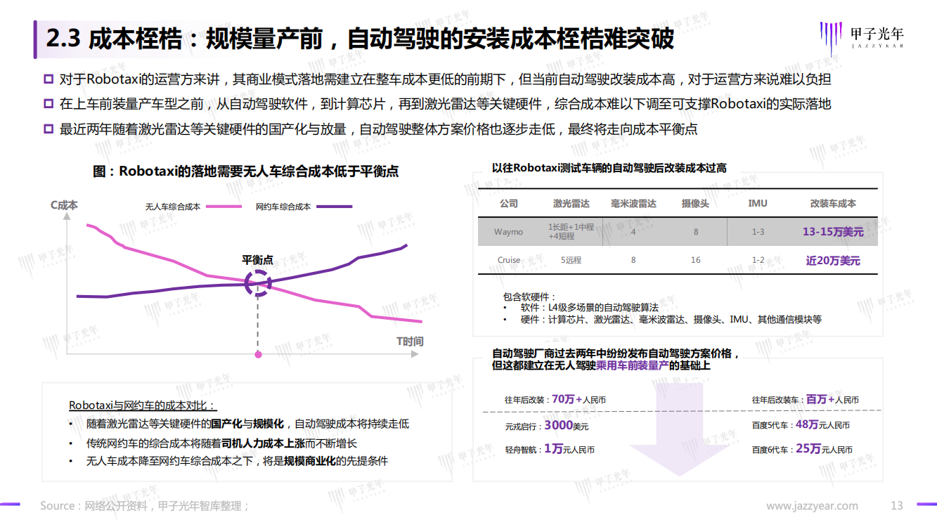Open the www.jazzyear.com footer link
937x527 pixels.
[812, 506]
